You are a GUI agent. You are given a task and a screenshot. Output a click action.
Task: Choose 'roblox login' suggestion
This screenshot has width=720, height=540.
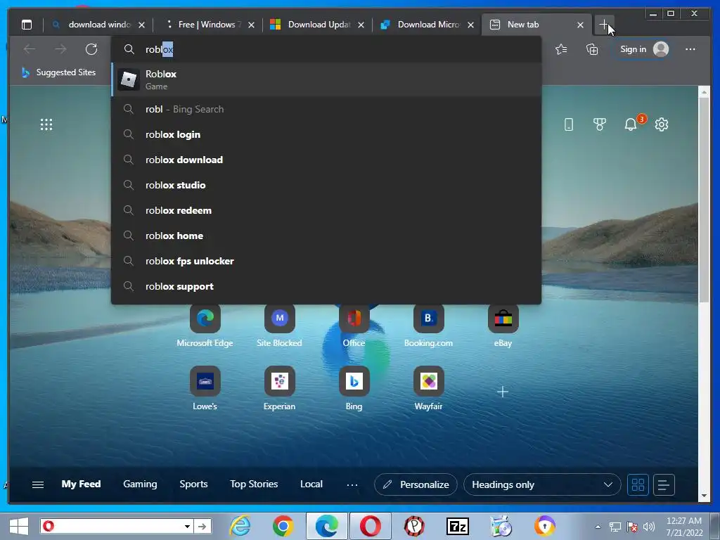point(326,134)
